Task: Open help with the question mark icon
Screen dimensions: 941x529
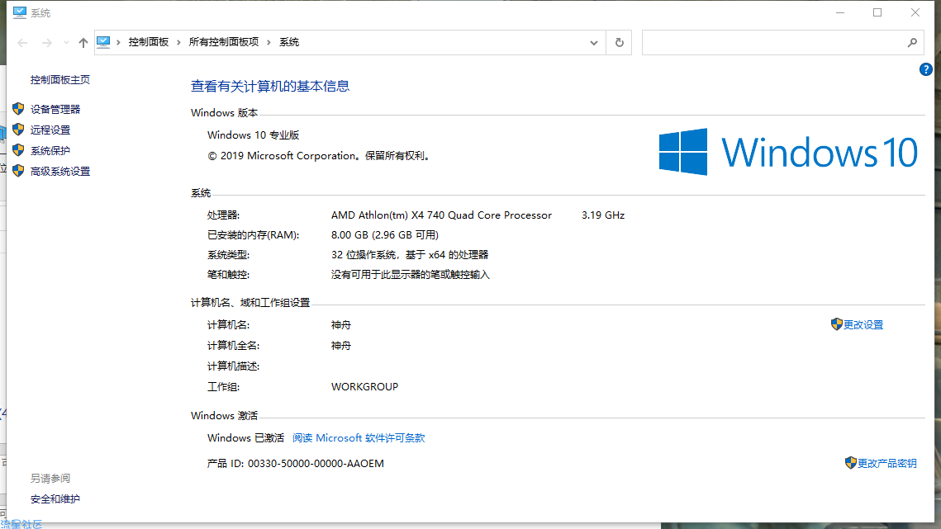Action: (x=926, y=69)
